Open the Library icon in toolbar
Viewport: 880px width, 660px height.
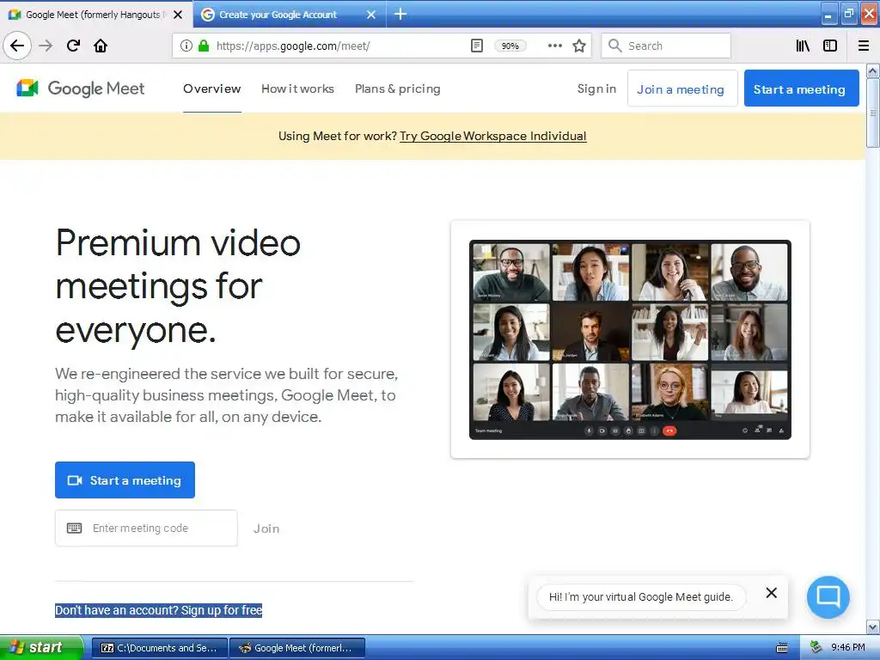tap(803, 46)
